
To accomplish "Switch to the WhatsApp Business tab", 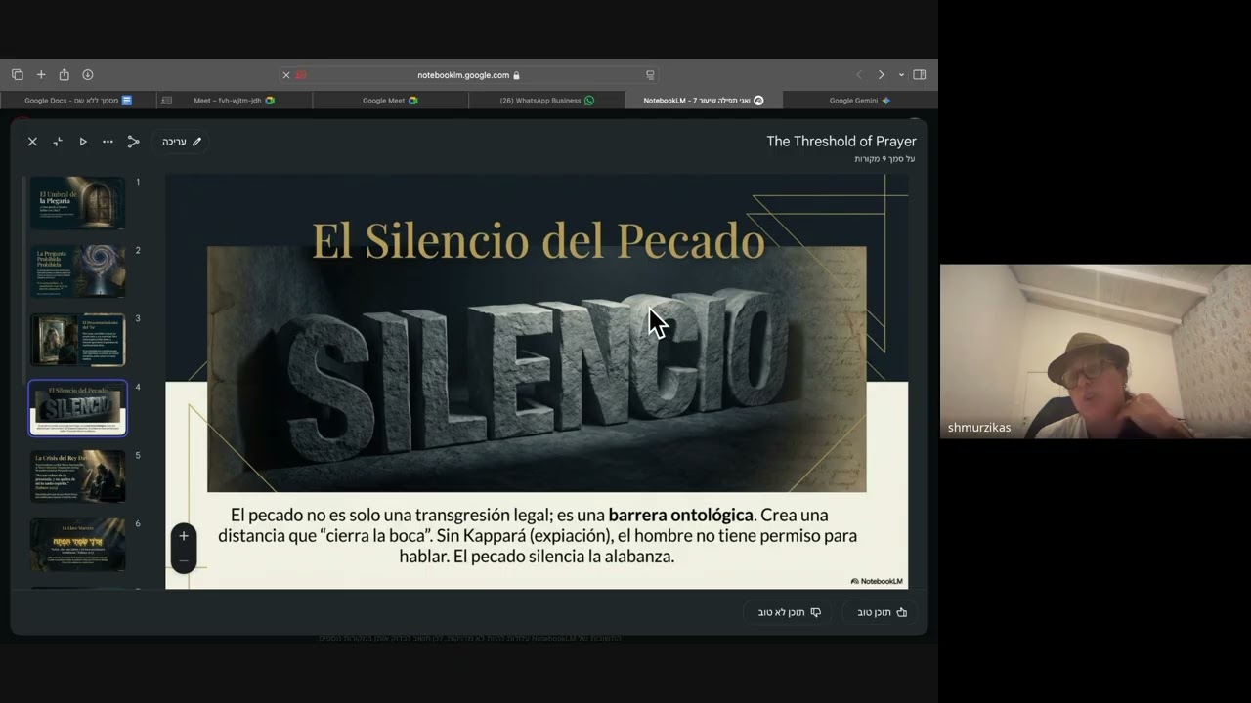I will (547, 101).
